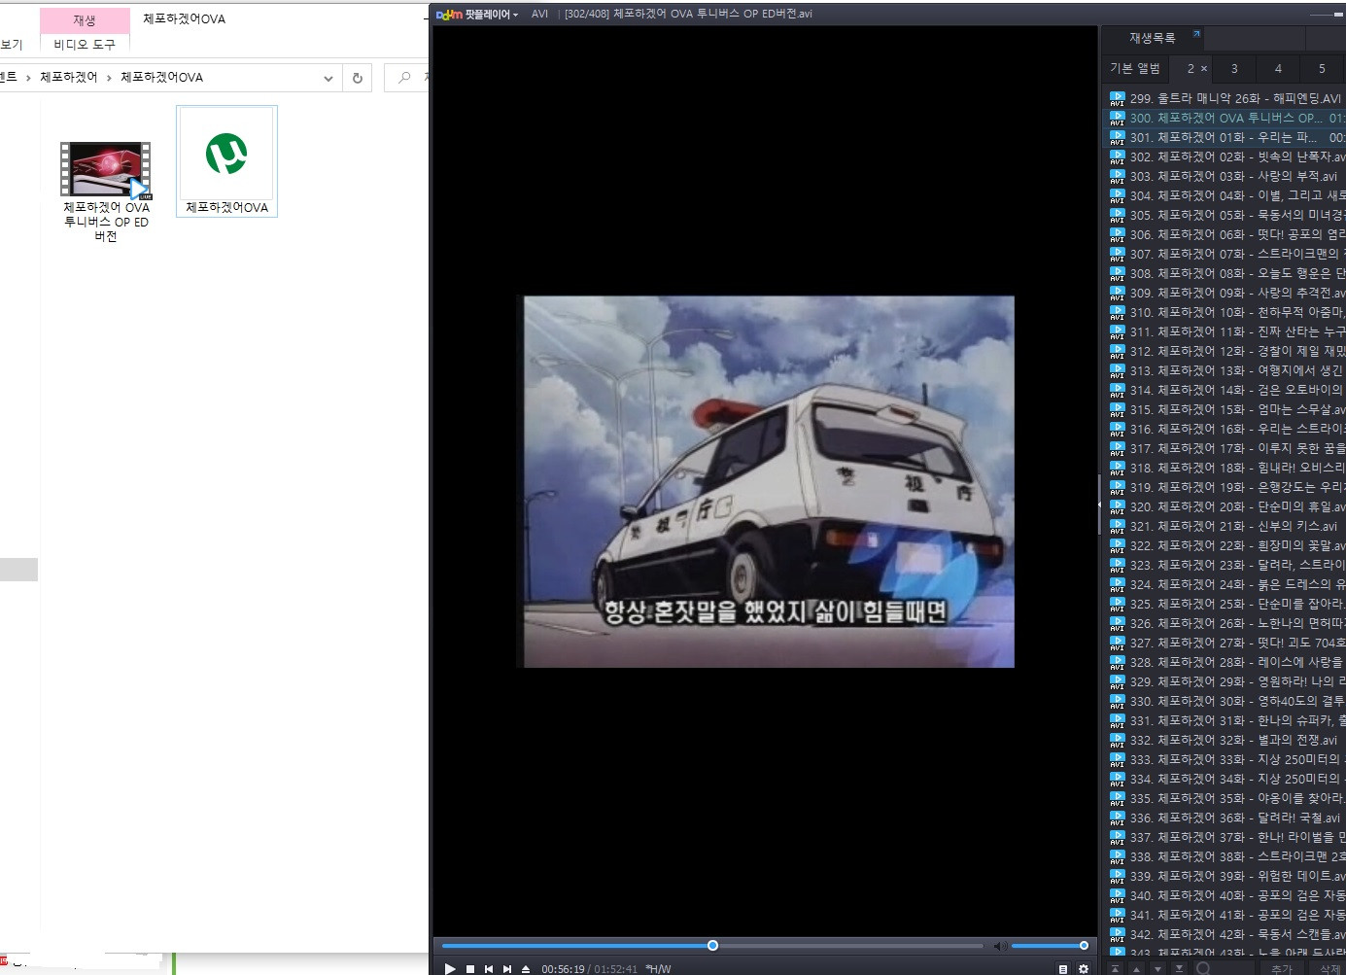The image size is (1346, 975).
Task: Move playlist item down one position
Action: tap(1157, 968)
